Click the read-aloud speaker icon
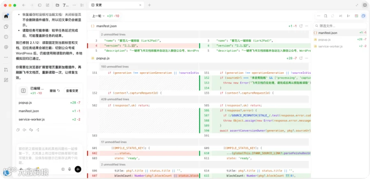The image size is (370, 179). click(25, 130)
